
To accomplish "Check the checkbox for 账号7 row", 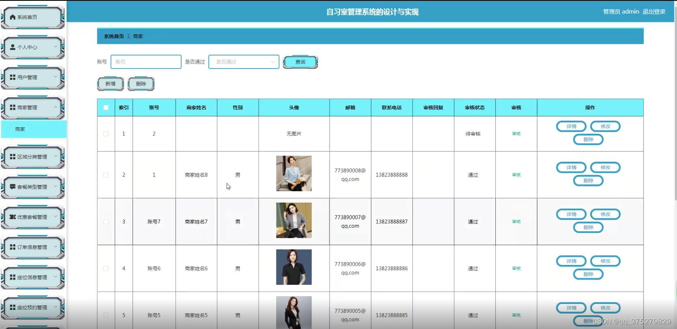I will point(106,222).
